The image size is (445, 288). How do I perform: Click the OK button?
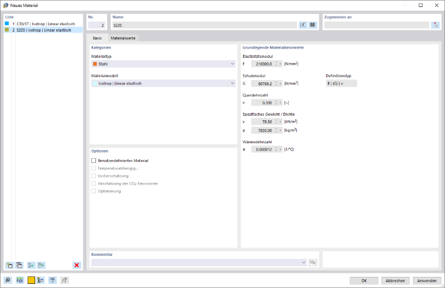[x=364, y=280]
